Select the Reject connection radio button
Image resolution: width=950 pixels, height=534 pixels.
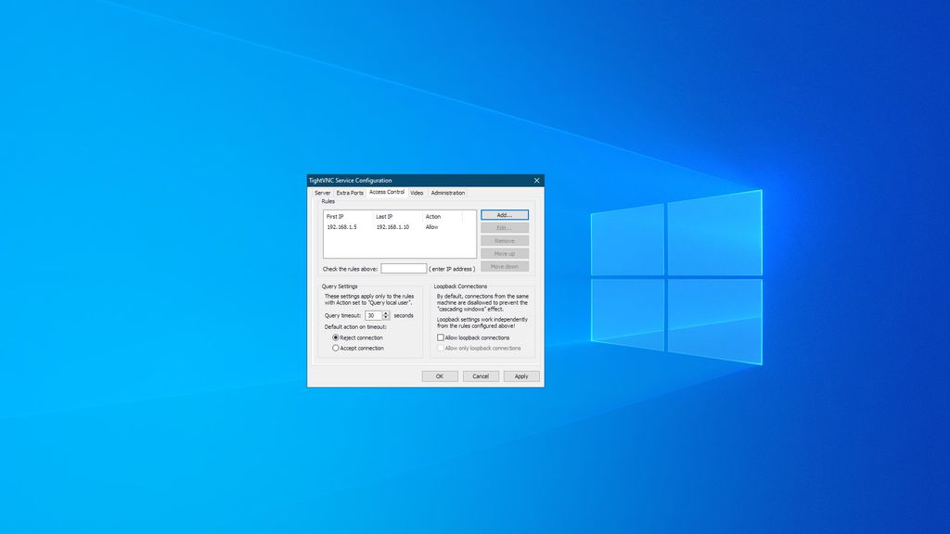[x=335, y=337]
